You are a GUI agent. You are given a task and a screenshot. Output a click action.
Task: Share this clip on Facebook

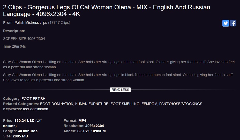coord(233,23)
